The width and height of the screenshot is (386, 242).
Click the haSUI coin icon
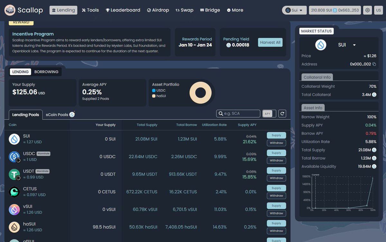click(14, 227)
